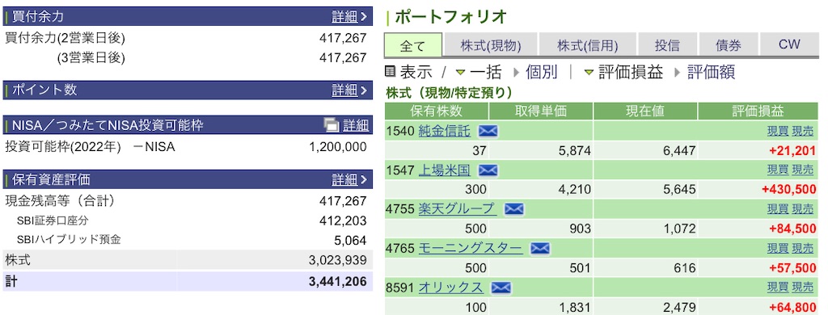Click the envelope icon next to 上場米国

pyautogui.click(x=488, y=170)
